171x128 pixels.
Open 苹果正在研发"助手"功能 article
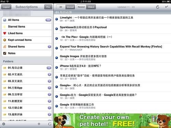coord(112,77)
